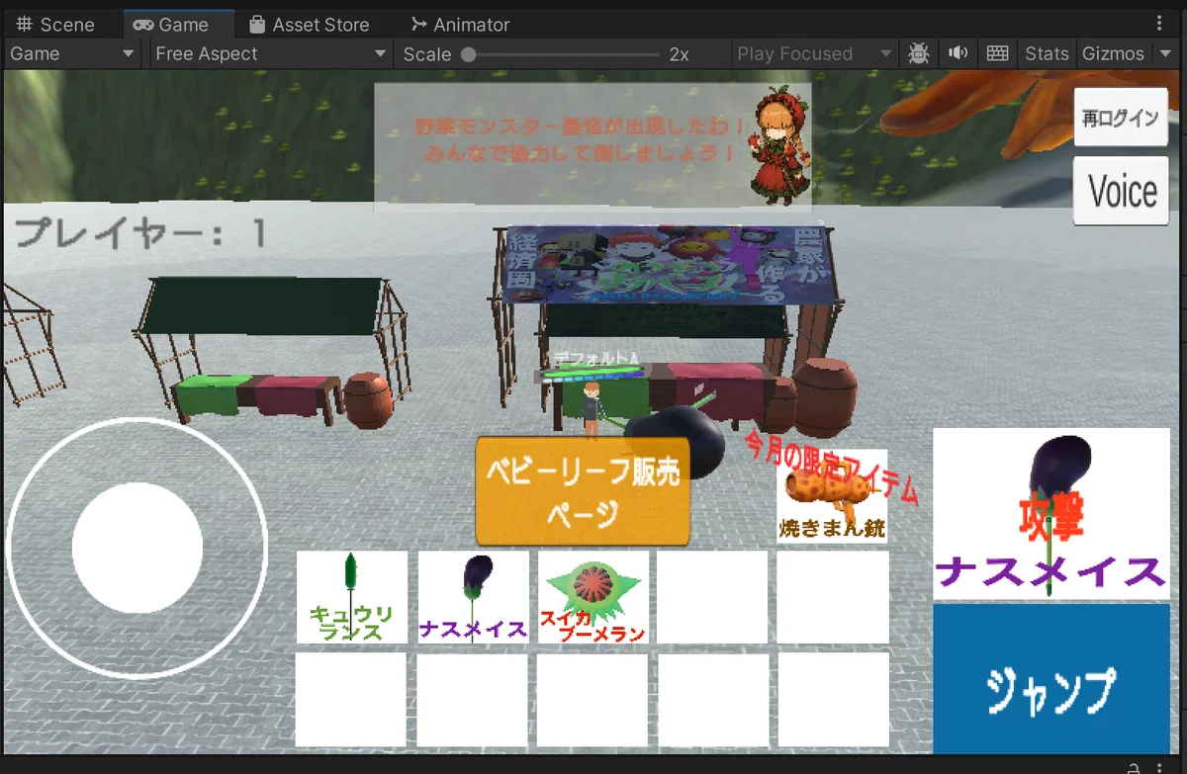Click the プレイヤー: 1 counter text
The height and width of the screenshot is (774, 1187).
(x=140, y=233)
